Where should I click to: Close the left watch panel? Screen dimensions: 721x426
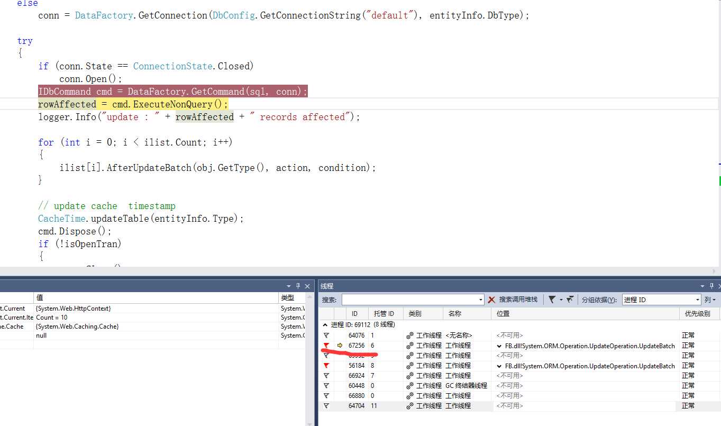(x=307, y=286)
